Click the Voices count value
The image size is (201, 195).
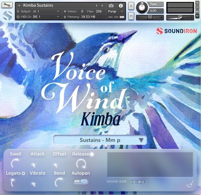[x=82, y=11]
